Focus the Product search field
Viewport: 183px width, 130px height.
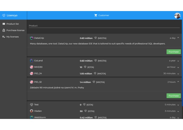pyautogui.click(x=104, y=26)
